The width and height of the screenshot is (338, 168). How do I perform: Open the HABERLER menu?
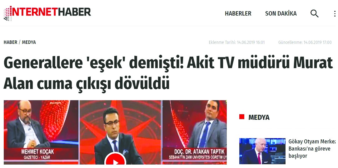click(x=238, y=13)
